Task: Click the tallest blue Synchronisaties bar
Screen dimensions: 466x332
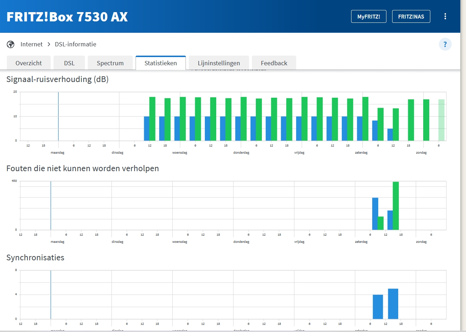Action: click(393, 304)
